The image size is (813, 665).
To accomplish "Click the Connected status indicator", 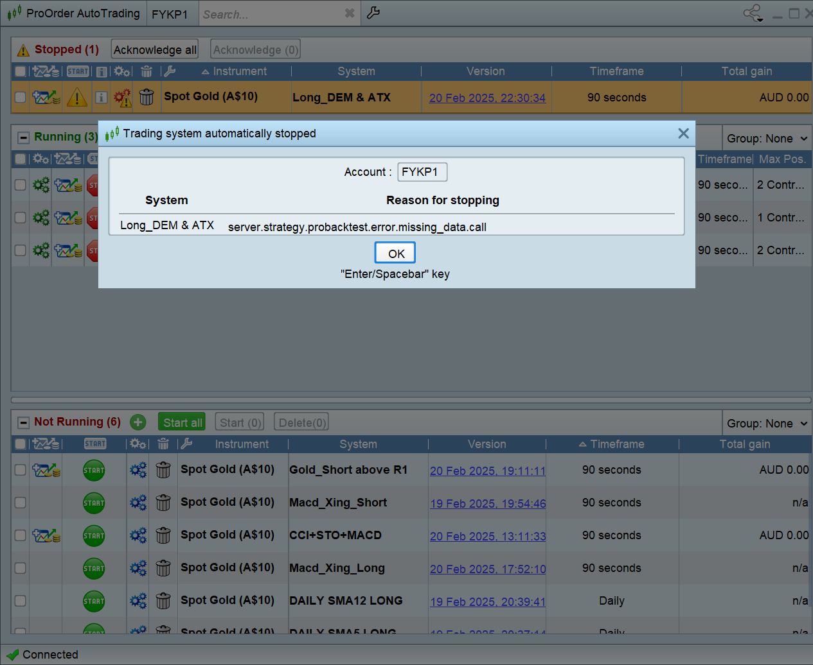I will 42,655.
